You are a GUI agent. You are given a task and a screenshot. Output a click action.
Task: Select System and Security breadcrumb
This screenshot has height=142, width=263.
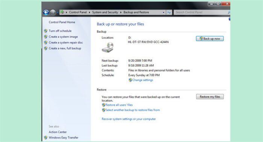[x=105, y=12]
